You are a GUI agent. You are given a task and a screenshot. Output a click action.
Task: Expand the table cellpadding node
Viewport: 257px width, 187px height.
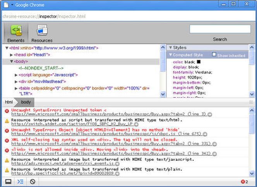[x=16, y=88]
